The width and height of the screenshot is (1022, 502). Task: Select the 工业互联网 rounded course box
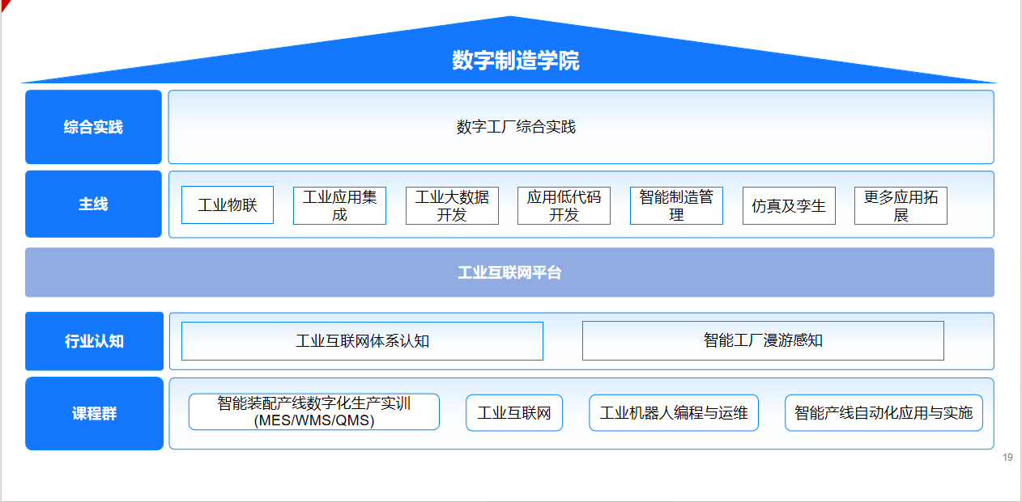514,413
